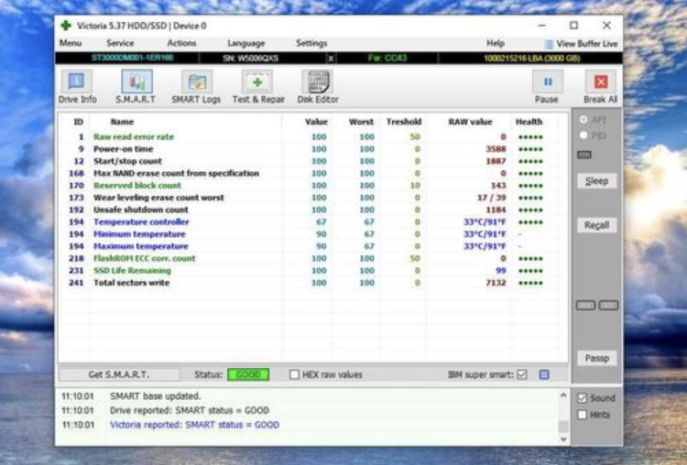The image size is (687, 465).
Task: Click the green GOOD status indicator
Action: 248,374
